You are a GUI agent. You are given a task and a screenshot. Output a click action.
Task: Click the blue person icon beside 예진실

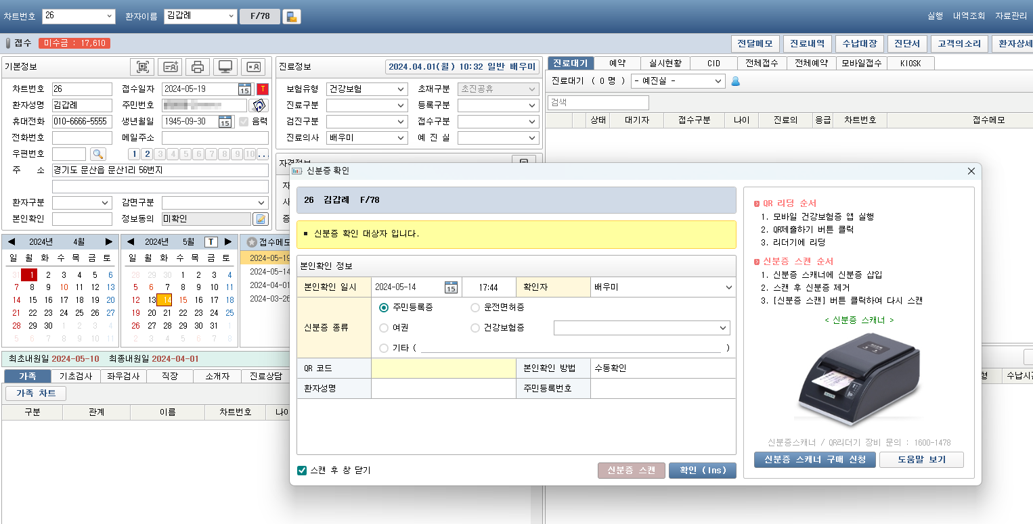point(736,81)
